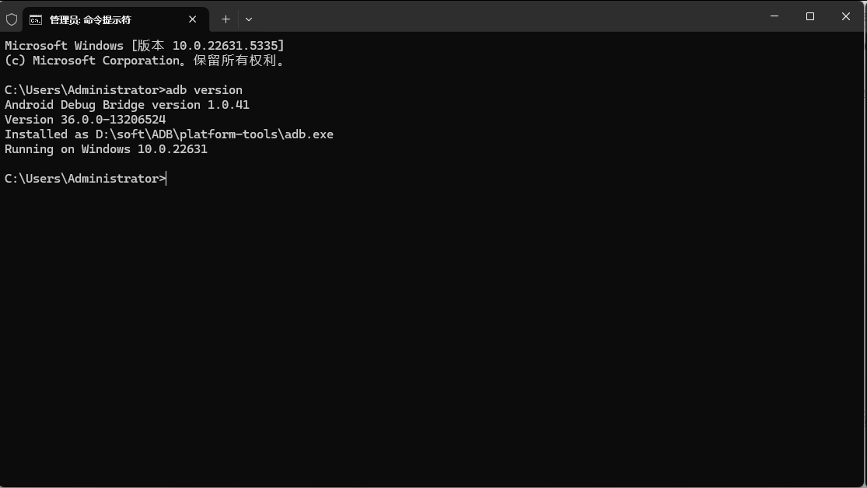
Task: Click the maximize window button
Action: [810, 16]
